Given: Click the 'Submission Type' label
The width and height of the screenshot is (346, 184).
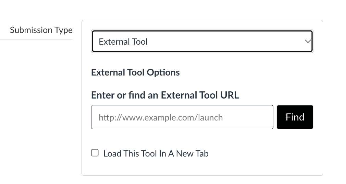Looking at the screenshot, I should pos(41,30).
